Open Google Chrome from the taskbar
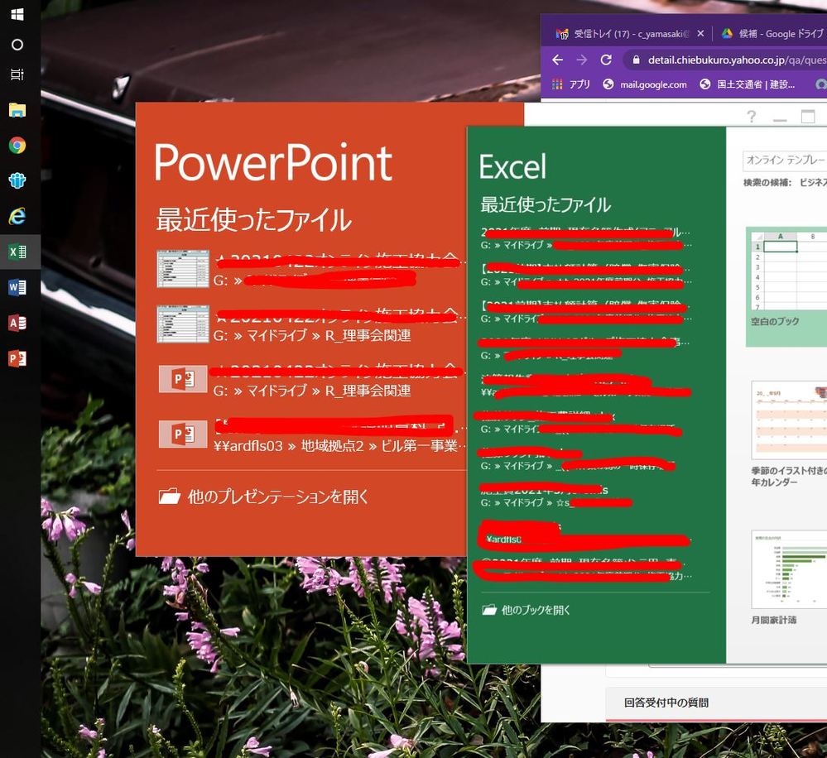 click(x=17, y=145)
